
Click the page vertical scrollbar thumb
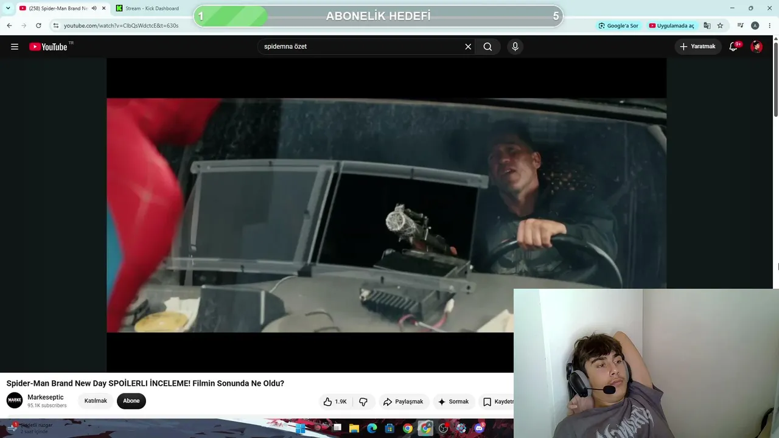775,79
